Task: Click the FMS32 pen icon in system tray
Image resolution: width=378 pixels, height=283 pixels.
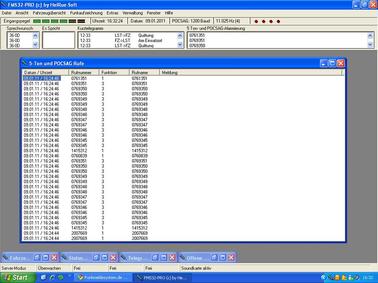Action: click(331, 277)
